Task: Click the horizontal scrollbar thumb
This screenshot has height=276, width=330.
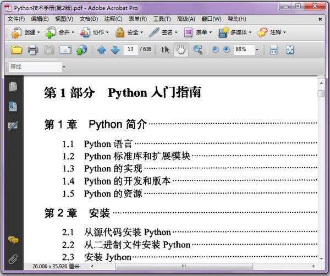Action: (x=184, y=266)
